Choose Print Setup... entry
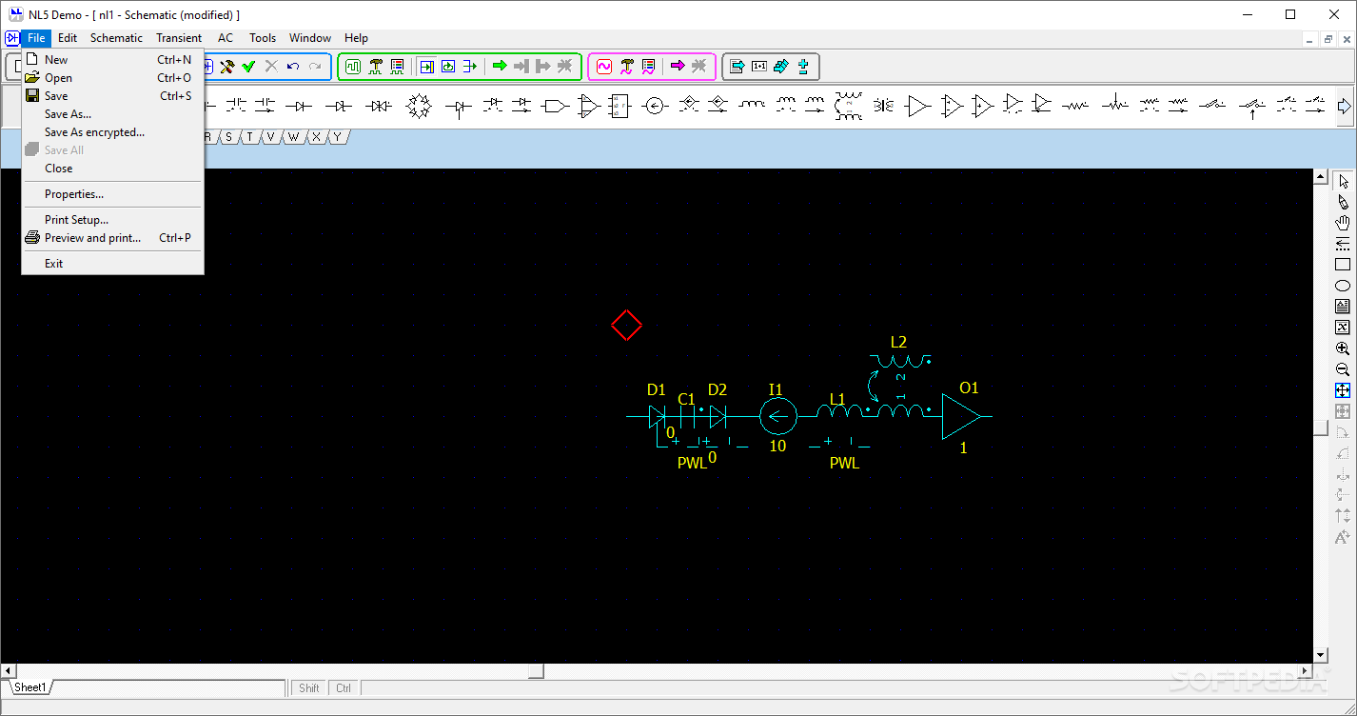This screenshot has height=716, width=1357. click(x=112, y=220)
